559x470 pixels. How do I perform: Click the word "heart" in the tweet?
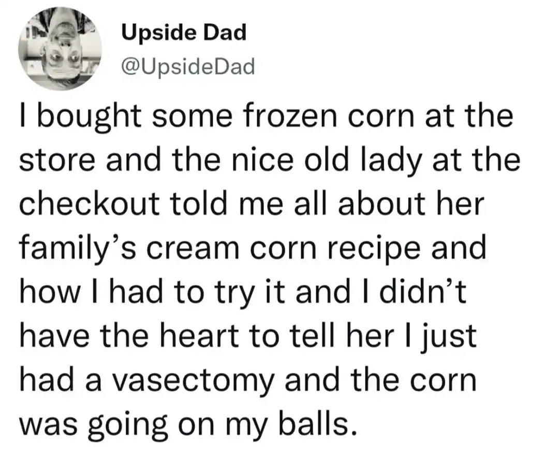click(x=199, y=336)
